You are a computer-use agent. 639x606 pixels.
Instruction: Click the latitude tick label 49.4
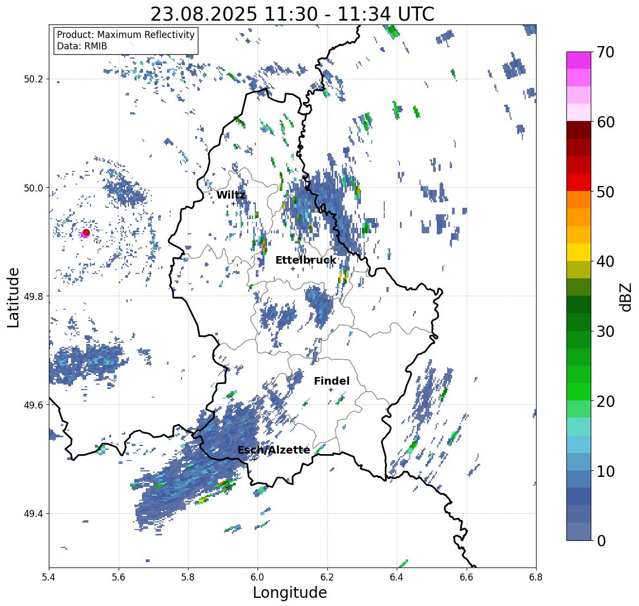(x=34, y=514)
